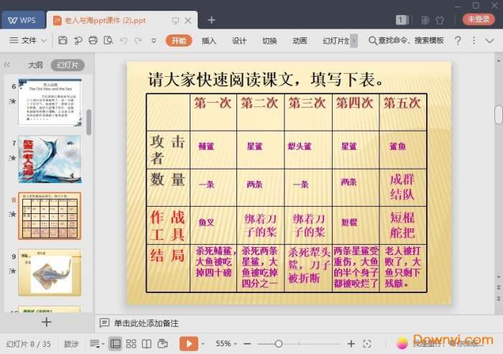Click the animation star beside slide 7
The image size is (503, 354).
coord(12,158)
